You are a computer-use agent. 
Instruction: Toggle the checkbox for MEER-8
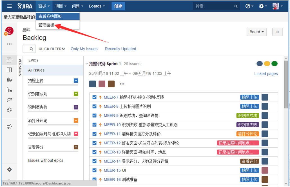coord(94,106)
